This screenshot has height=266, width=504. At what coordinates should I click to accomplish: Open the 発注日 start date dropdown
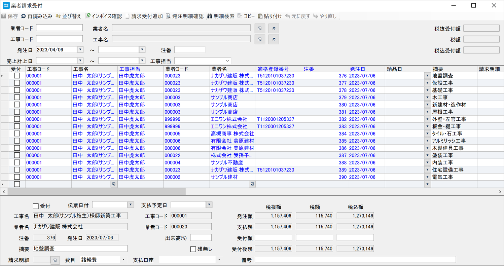[x=80, y=49]
